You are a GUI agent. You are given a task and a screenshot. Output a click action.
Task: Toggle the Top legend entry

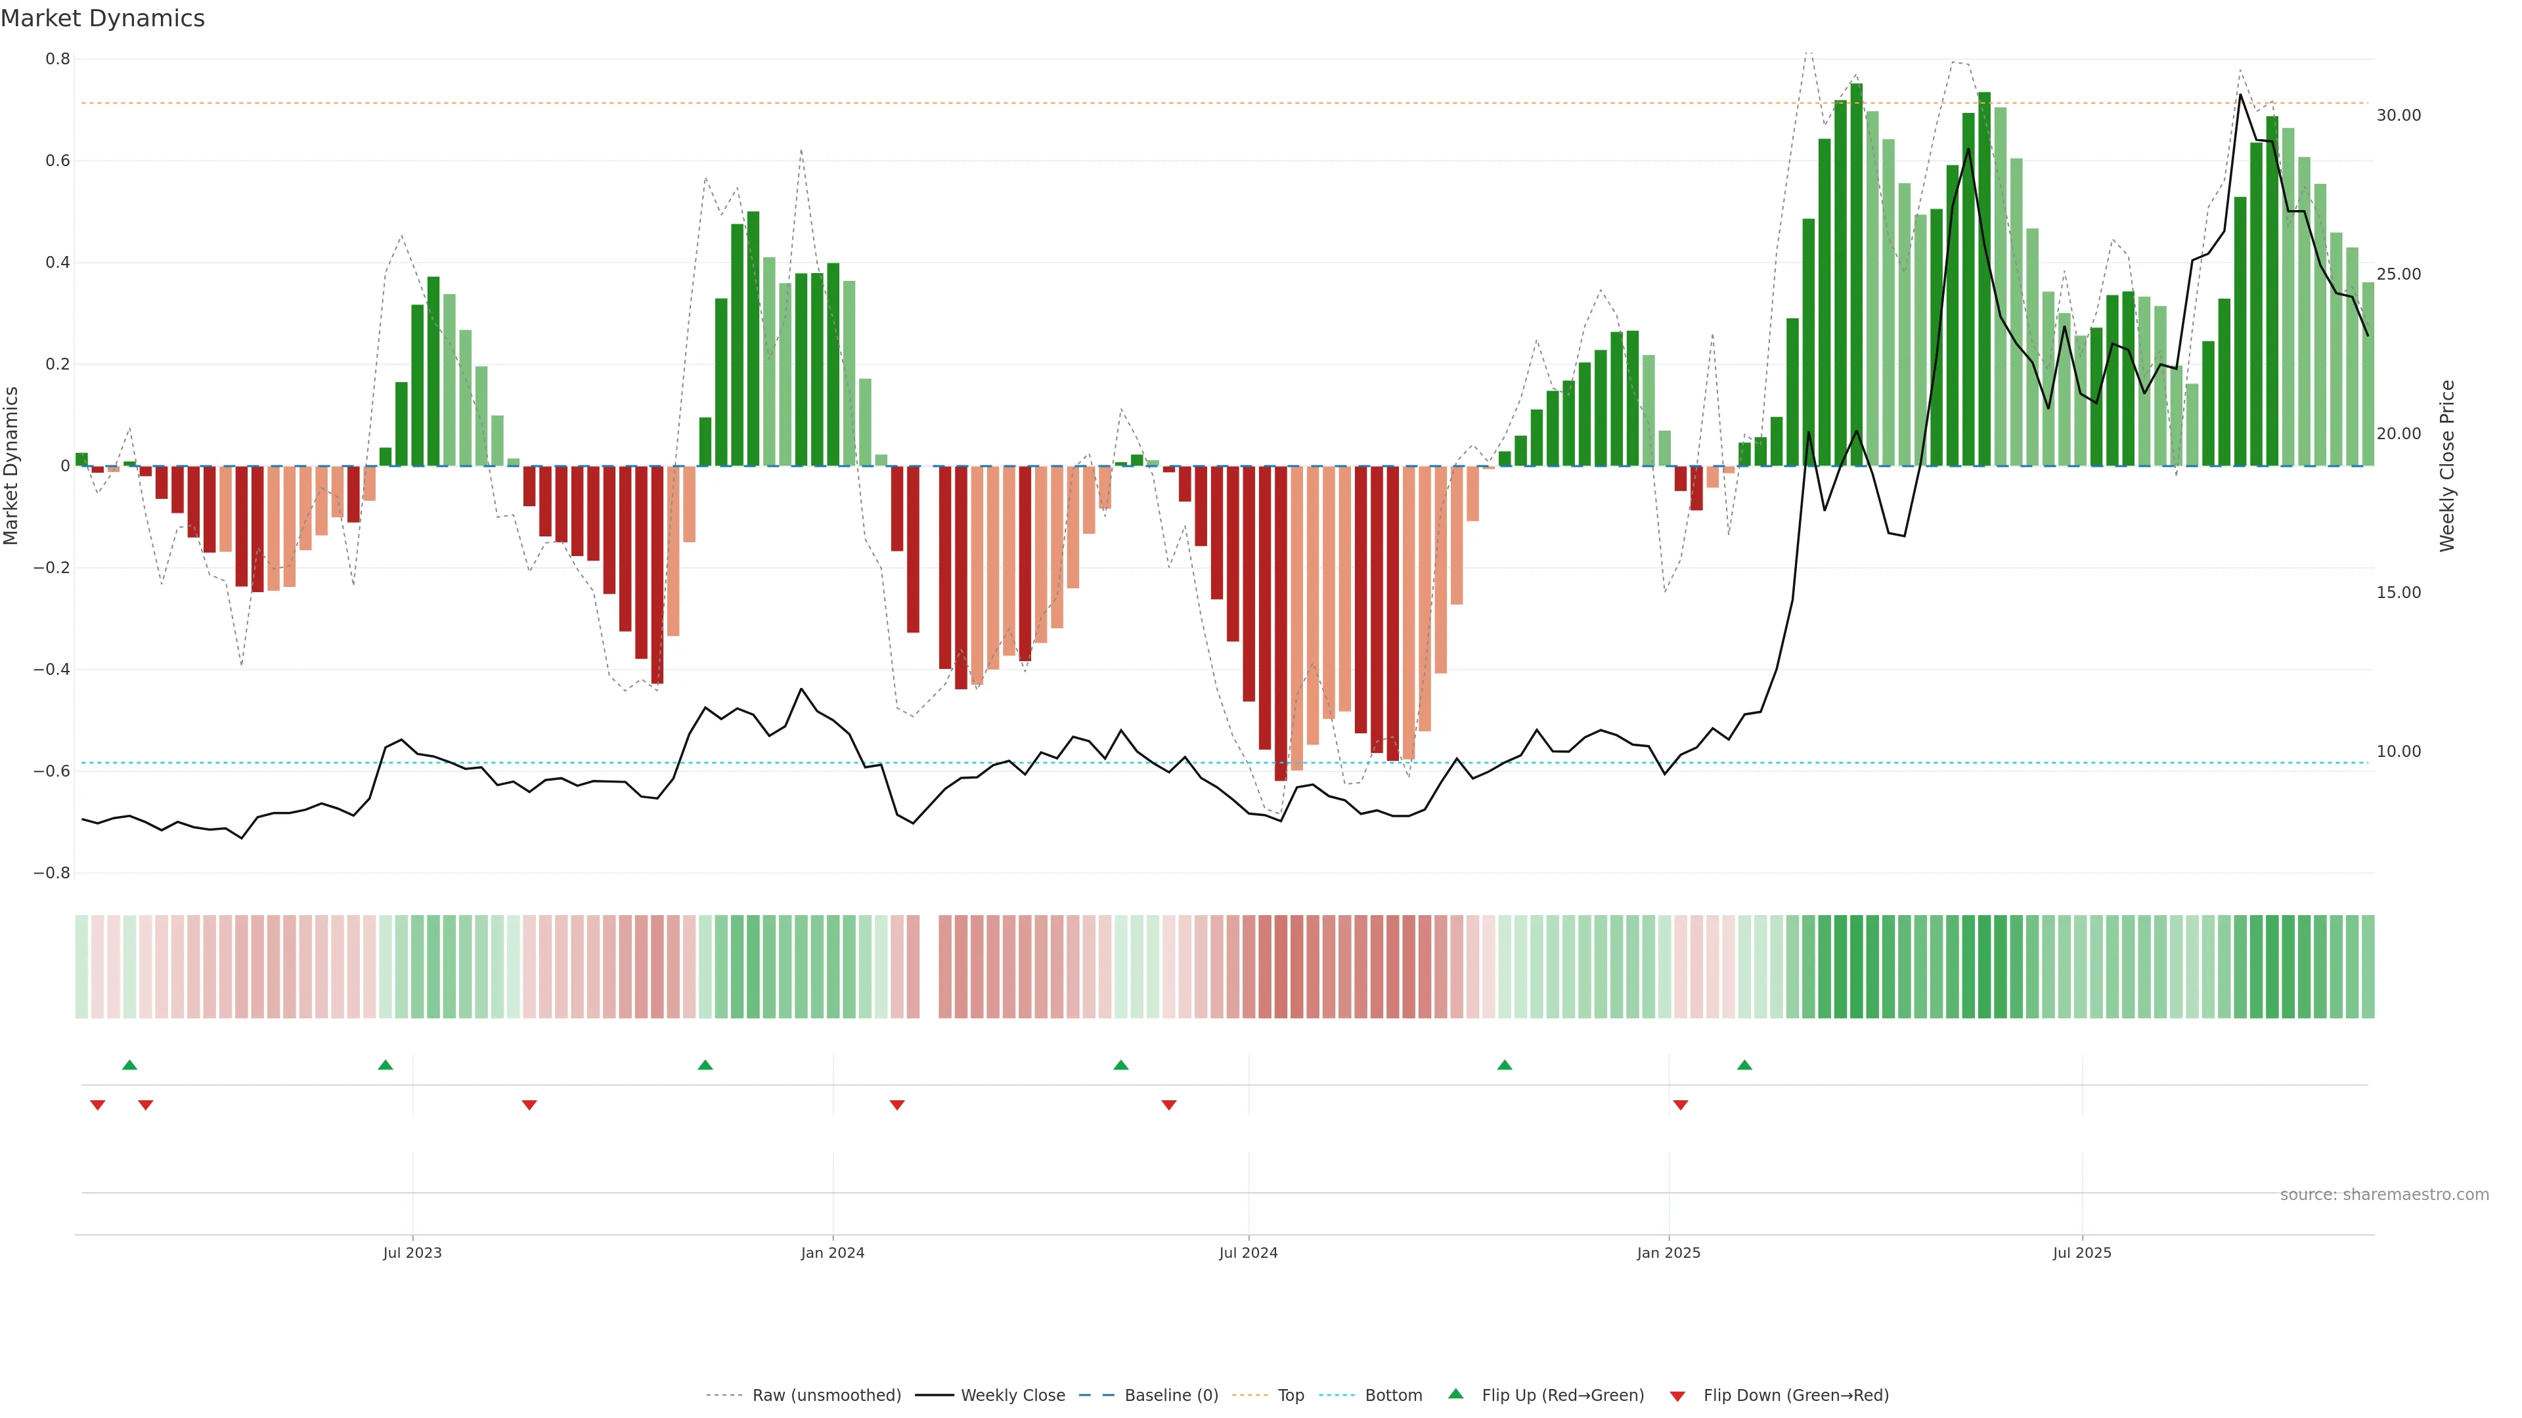click(1291, 1394)
